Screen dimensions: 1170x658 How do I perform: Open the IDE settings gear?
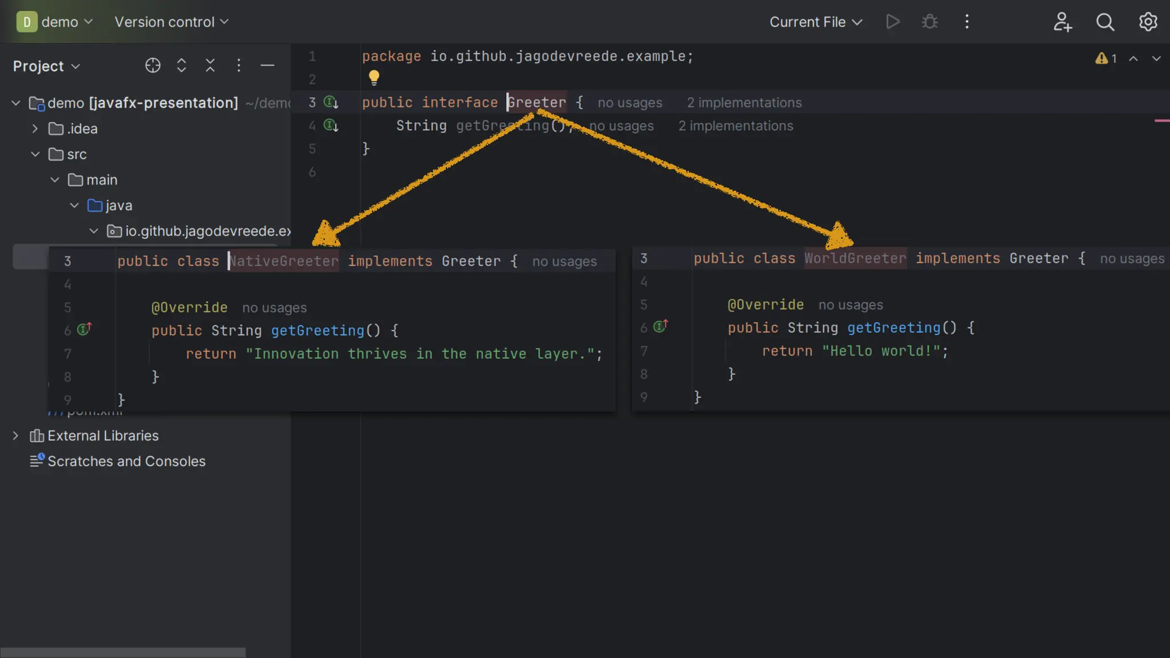[x=1148, y=22]
